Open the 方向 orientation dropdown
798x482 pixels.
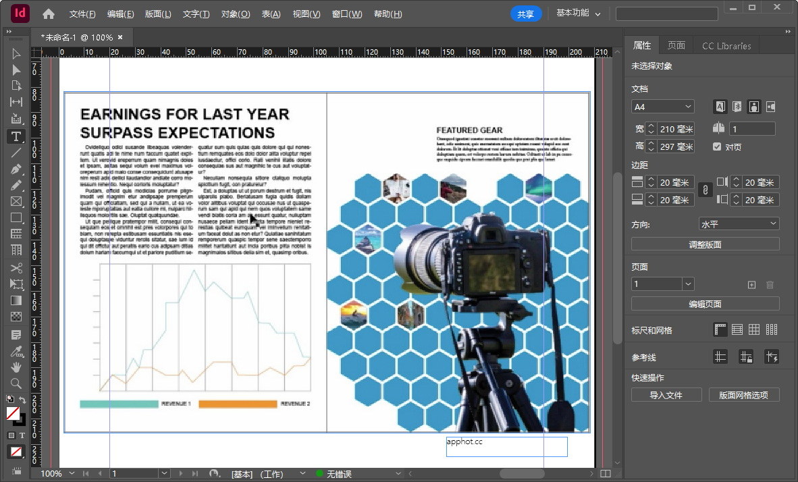click(x=740, y=223)
